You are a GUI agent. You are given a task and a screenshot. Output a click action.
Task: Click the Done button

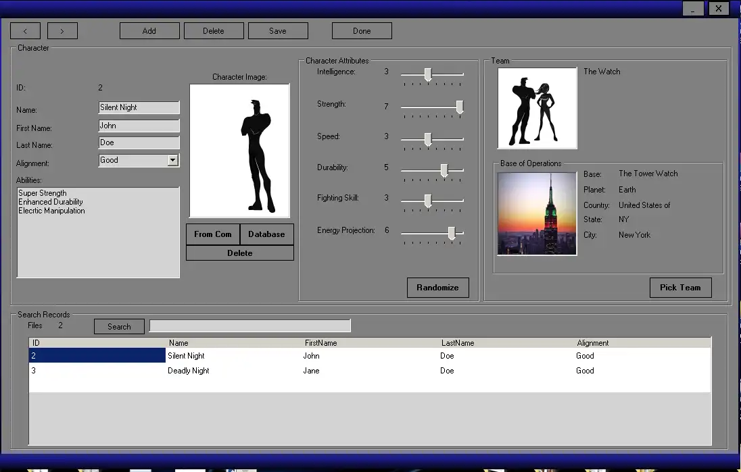point(362,31)
